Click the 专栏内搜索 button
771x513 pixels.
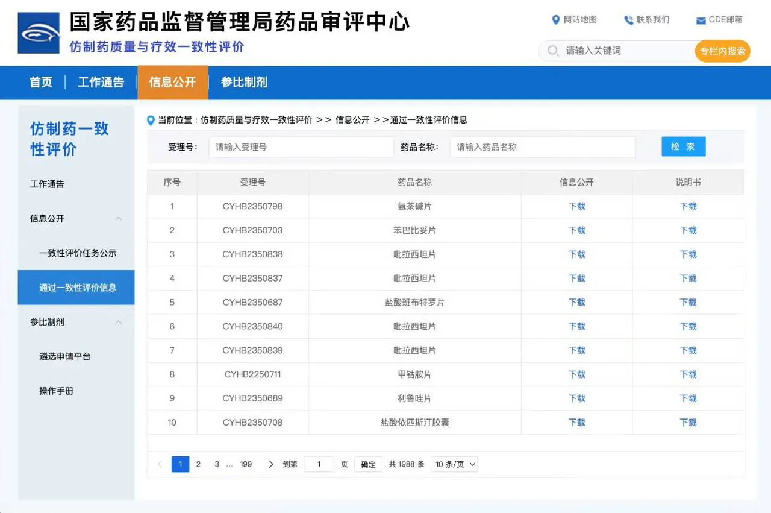point(723,51)
